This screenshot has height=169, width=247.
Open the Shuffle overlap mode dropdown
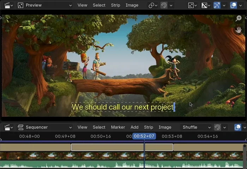(196, 127)
